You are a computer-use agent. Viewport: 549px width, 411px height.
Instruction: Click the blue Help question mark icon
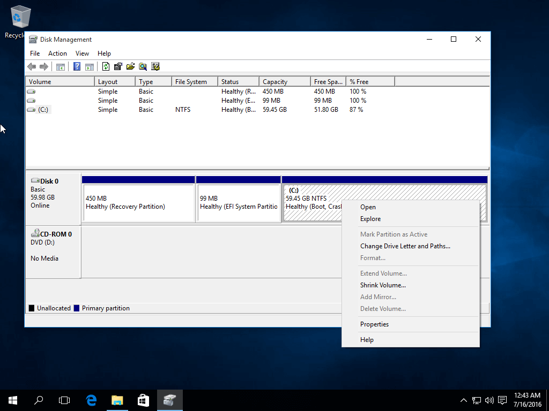[77, 67]
